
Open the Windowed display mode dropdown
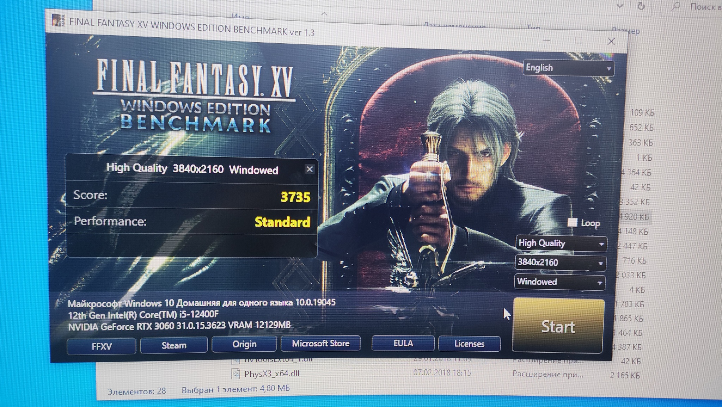(x=559, y=282)
